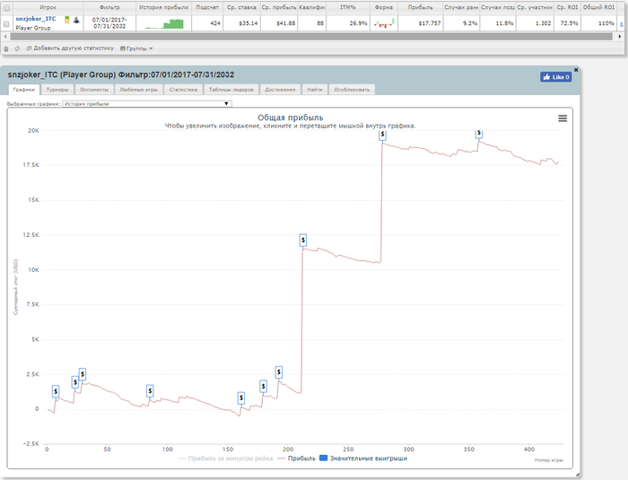Switch to the 'Турниры' tab
The height and width of the screenshot is (480, 628).
[57, 90]
